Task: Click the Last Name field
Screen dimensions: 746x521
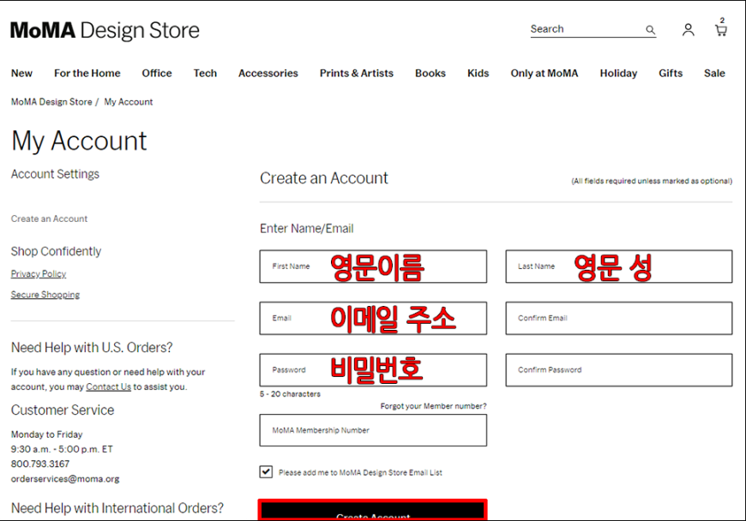Action: pos(619,266)
